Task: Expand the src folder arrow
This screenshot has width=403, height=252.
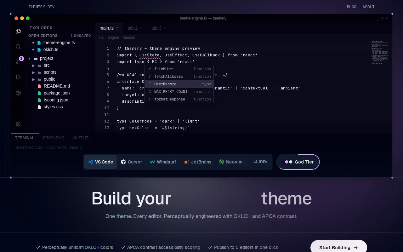Action: 33,66
